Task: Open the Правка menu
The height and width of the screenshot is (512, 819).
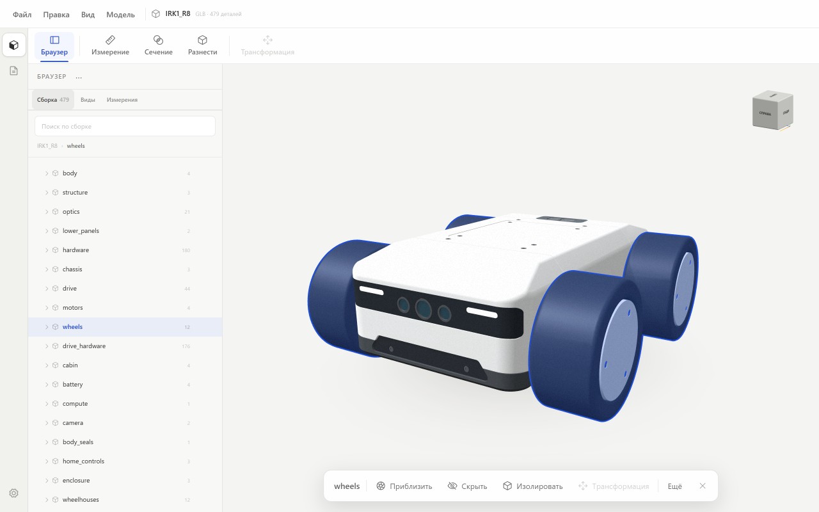Action: 56,14
